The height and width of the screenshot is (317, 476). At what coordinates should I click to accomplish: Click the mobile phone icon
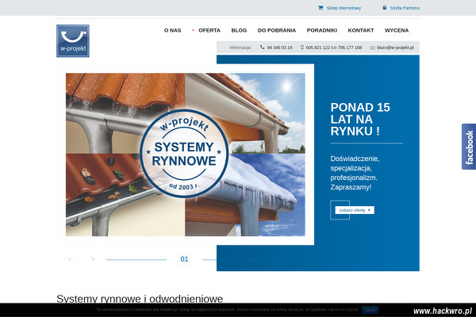click(x=302, y=47)
